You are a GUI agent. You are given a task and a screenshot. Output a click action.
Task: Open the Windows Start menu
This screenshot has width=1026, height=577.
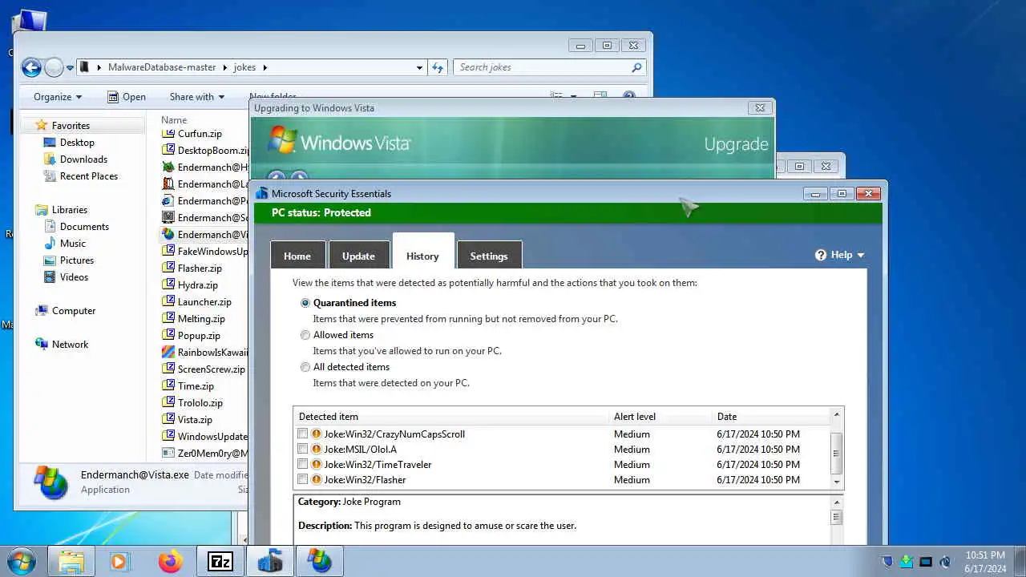(21, 561)
